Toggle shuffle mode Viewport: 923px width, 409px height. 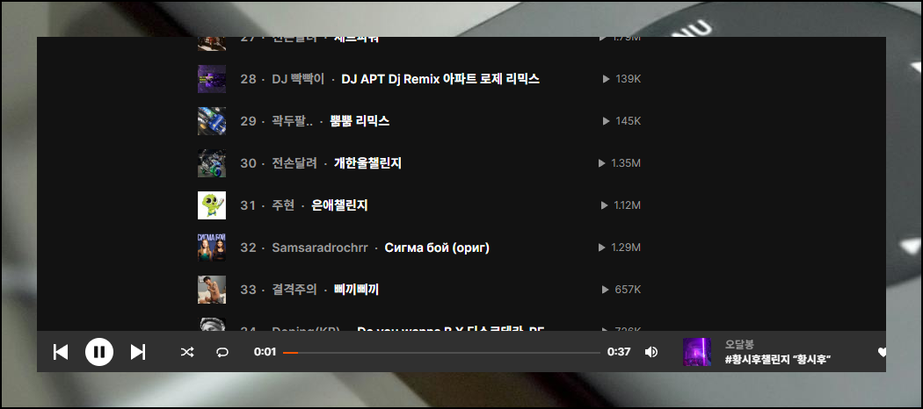point(186,352)
